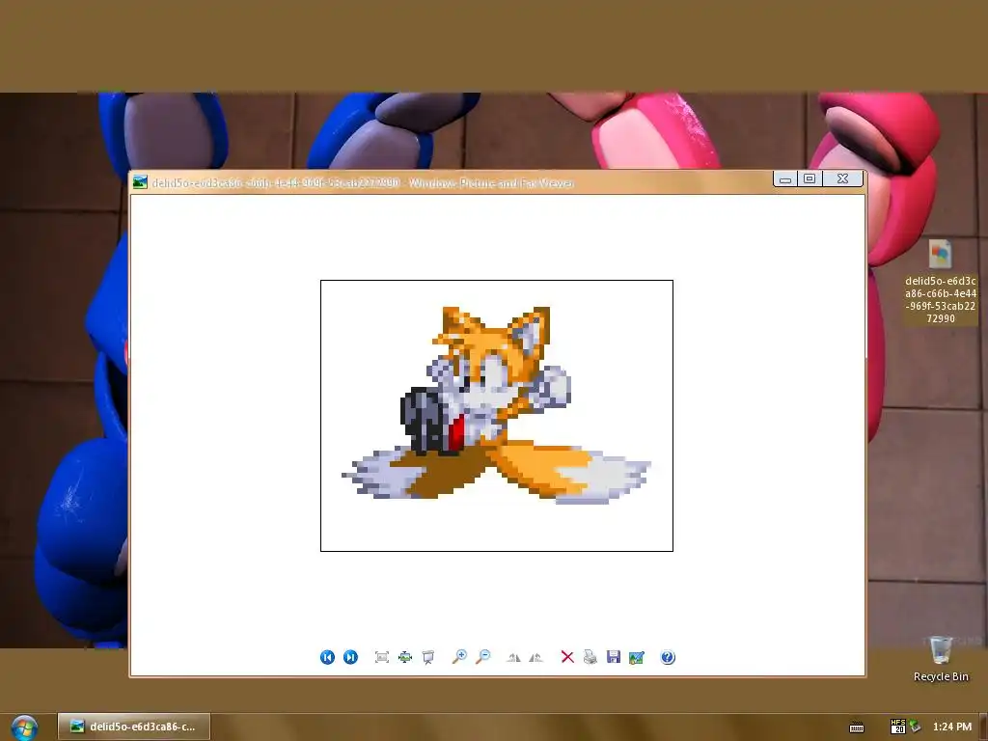
Task: Print the current picture
Action: point(590,657)
